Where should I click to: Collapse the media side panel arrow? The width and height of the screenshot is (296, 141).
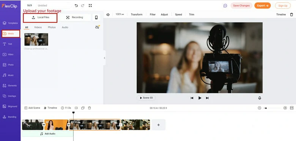[x=104, y=58]
